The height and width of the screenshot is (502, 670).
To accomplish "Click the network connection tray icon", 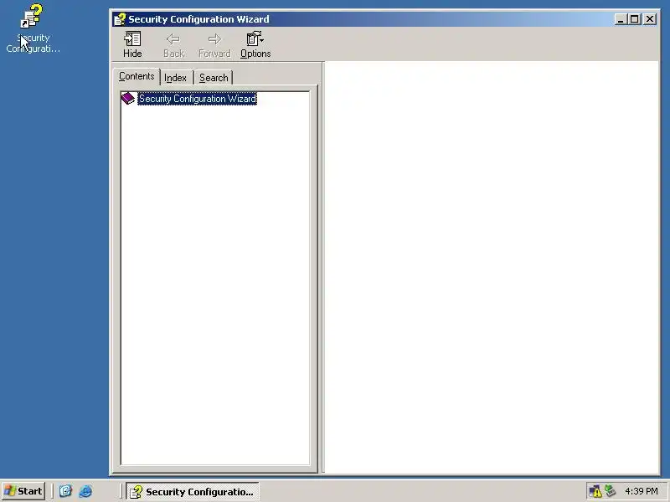I will pos(611,491).
